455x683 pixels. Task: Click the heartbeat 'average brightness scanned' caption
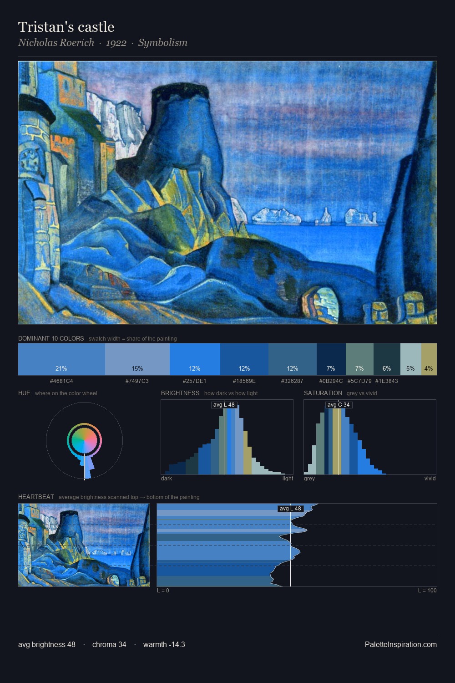coord(129,497)
